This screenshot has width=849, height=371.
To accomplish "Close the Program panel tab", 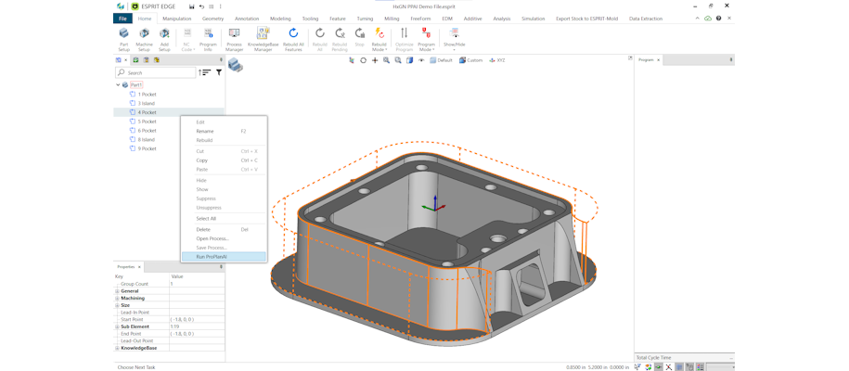I will click(659, 60).
